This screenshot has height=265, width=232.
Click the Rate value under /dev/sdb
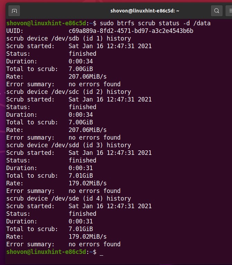coord(88,77)
